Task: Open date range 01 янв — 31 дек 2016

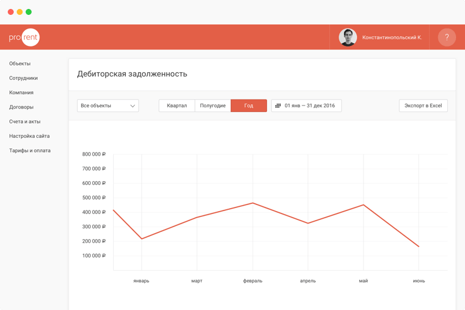Action: pyautogui.click(x=306, y=106)
